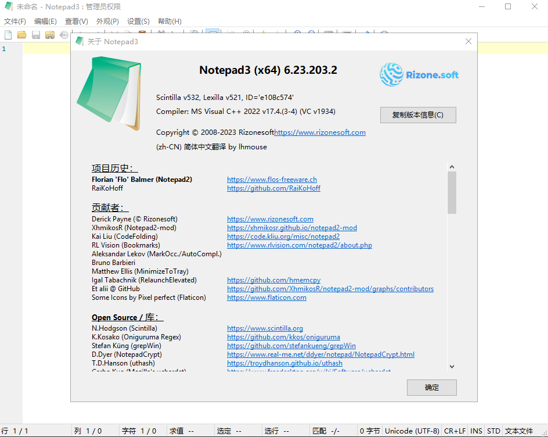The height and width of the screenshot is (437, 548).
Task: Open the flos-freeware.ch link
Action: click(272, 180)
